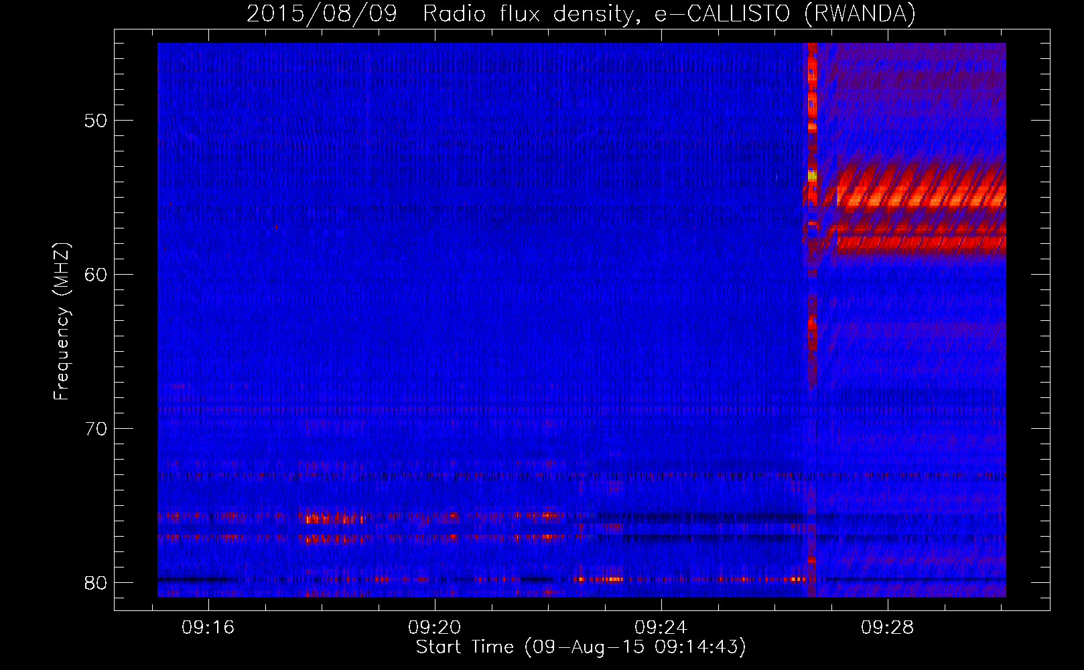Click the 09:16 time tick label

208,628
